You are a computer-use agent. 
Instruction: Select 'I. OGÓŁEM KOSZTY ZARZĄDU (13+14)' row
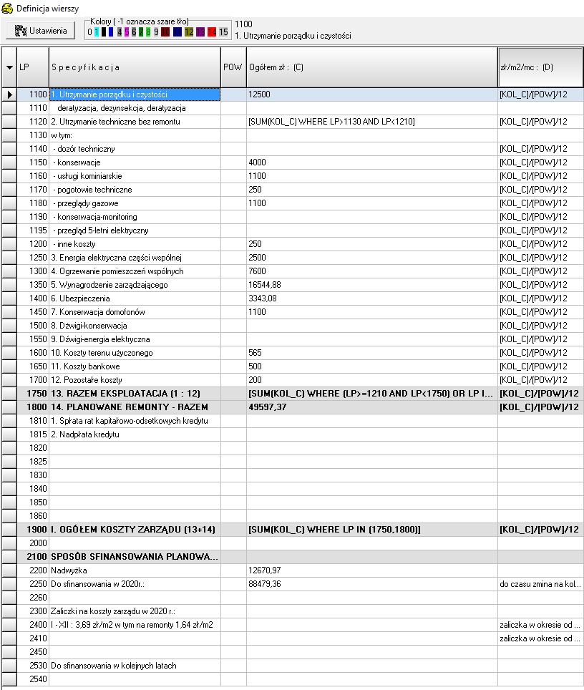[x=135, y=530]
